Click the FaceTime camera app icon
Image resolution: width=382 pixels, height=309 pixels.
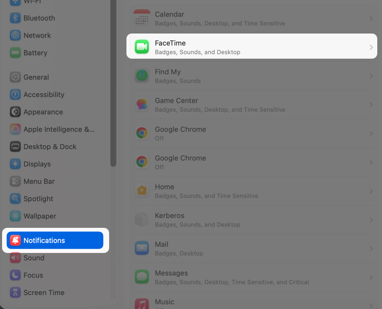coord(142,47)
